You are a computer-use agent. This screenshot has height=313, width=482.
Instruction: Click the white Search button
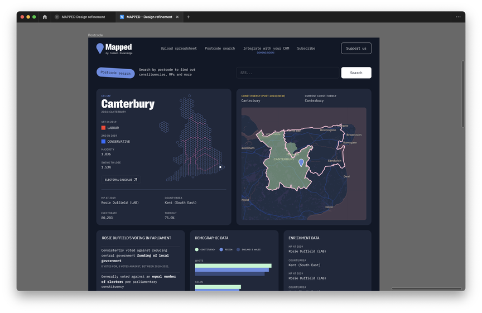click(356, 73)
